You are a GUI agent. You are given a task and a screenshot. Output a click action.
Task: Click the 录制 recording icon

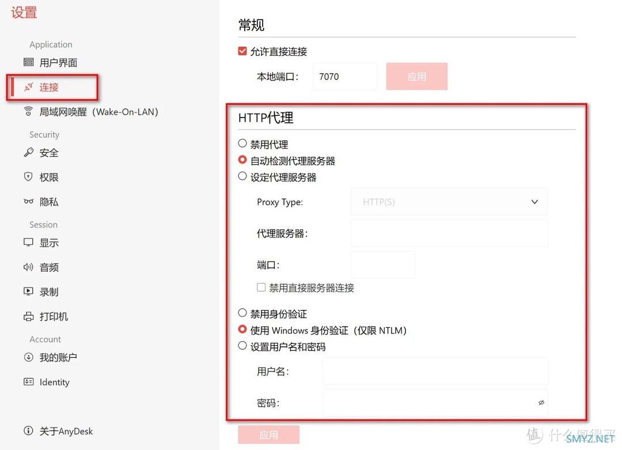tap(29, 292)
